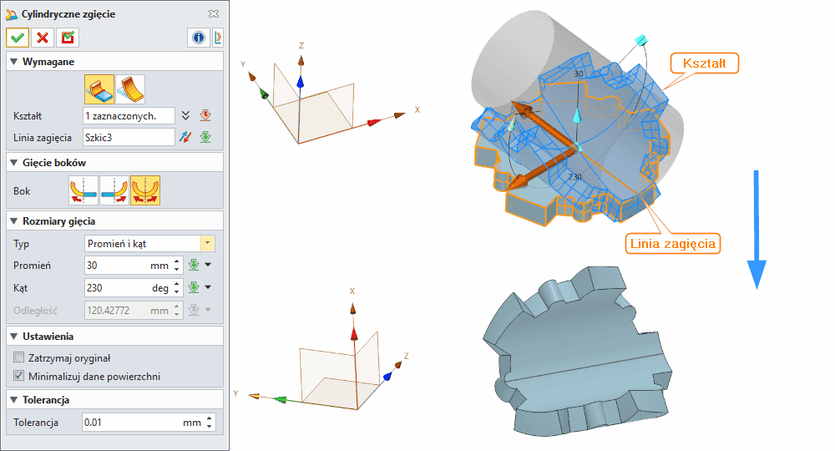Click reverse direction icon beside Linia zagięcia

click(185, 137)
